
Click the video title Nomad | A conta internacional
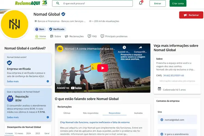pos(90,49)
